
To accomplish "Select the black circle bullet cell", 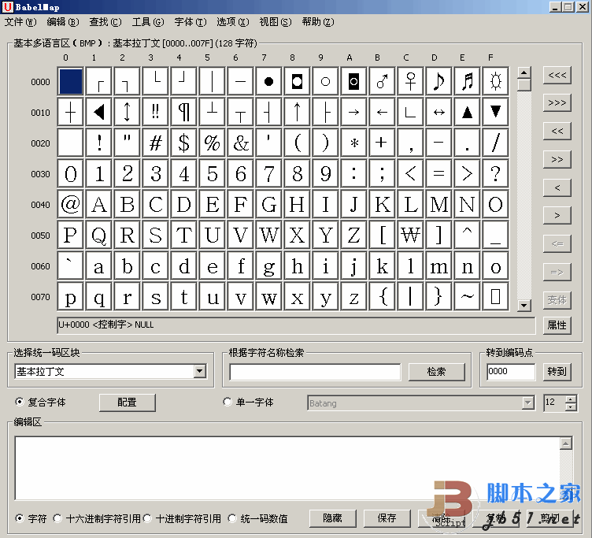I will 268,81.
